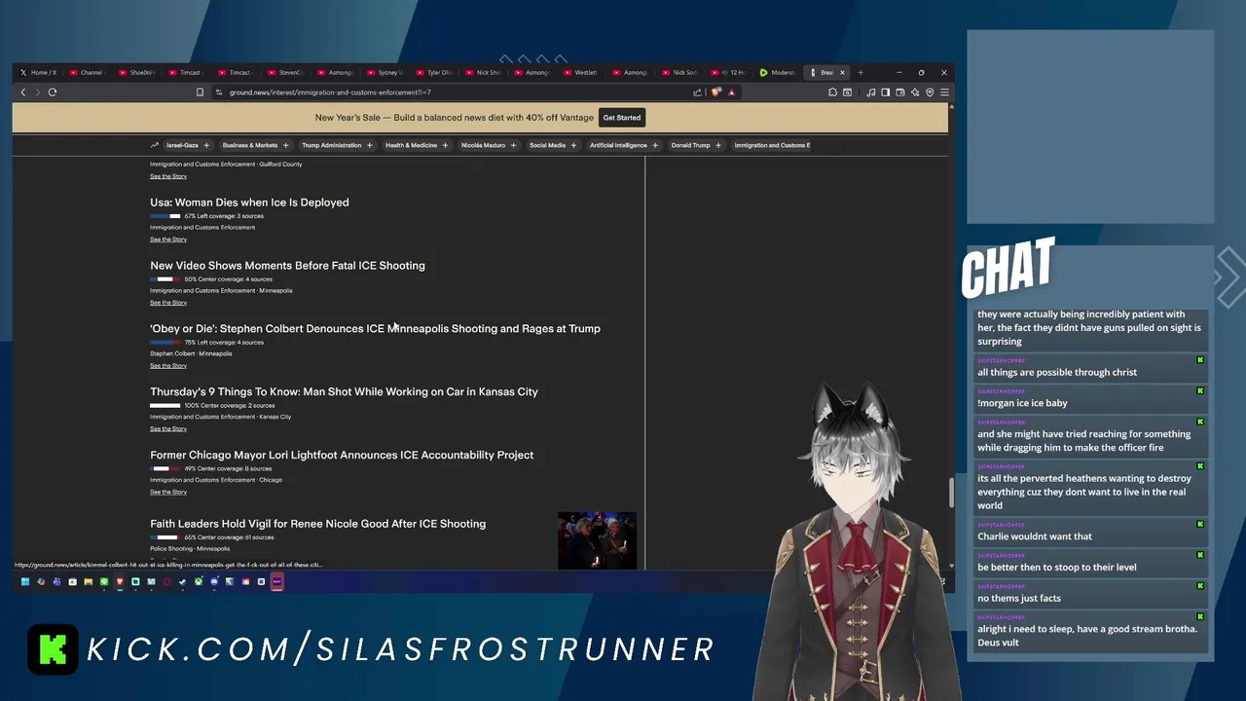Switch to the Tyler Oliv tab
1246x701 pixels.
pyautogui.click(x=434, y=72)
